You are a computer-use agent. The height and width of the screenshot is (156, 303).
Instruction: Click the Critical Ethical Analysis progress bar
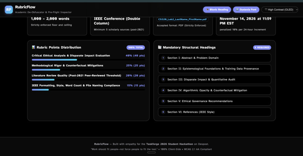(x=88, y=60)
